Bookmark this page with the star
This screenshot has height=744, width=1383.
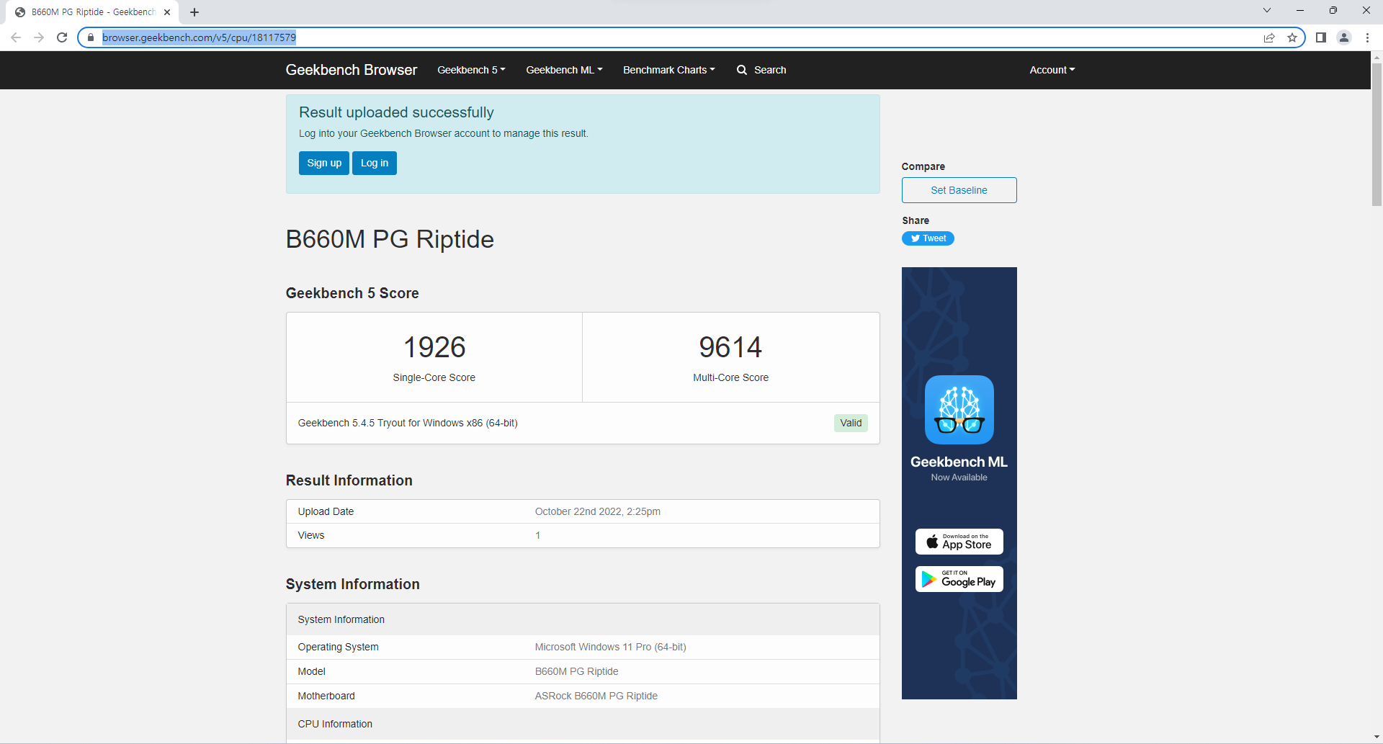[1292, 37]
